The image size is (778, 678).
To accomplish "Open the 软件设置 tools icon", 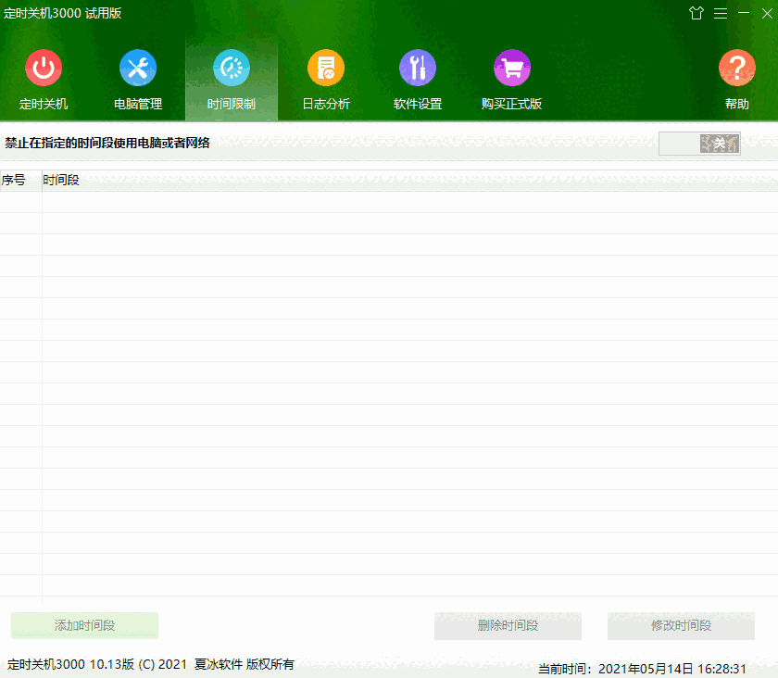I will [x=418, y=68].
